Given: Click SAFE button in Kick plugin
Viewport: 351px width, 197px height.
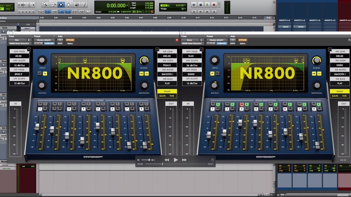Looking at the screenshot, I should pos(60,43).
